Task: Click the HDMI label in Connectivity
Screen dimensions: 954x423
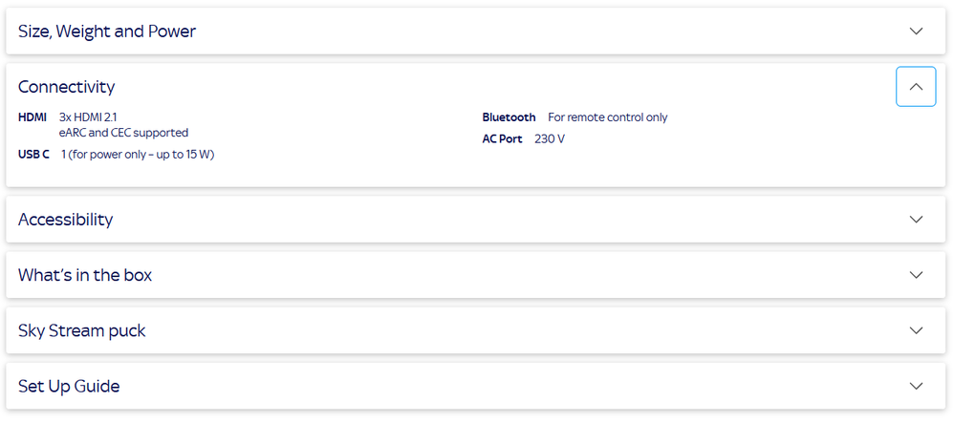Action: pos(33,117)
